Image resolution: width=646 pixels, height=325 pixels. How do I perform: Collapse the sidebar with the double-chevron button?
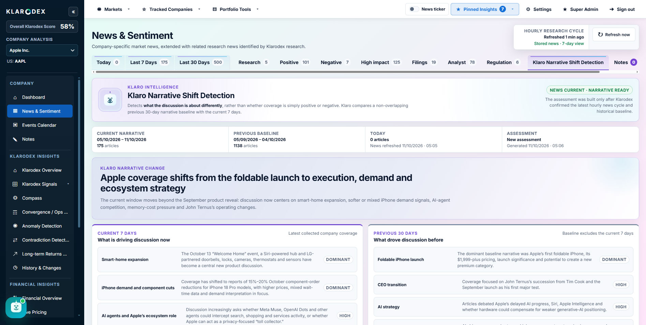[73, 12]
